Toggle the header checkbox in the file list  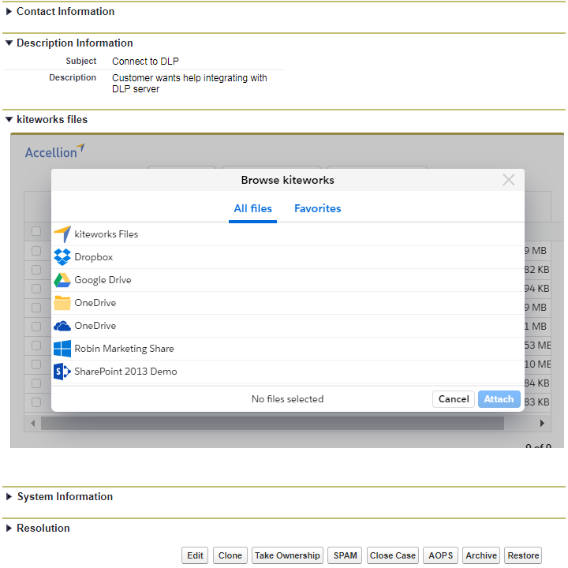pyautogui.click(x=36, y=231)
